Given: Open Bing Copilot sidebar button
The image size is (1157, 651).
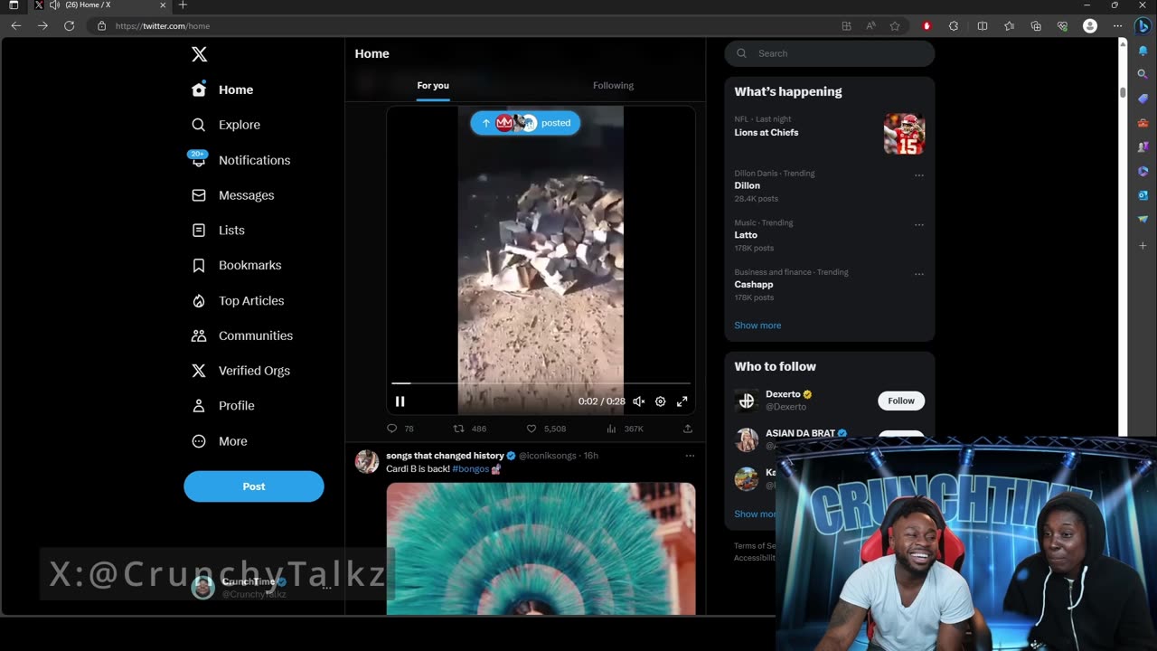Looking at the screenshot, I should 1143,26.
